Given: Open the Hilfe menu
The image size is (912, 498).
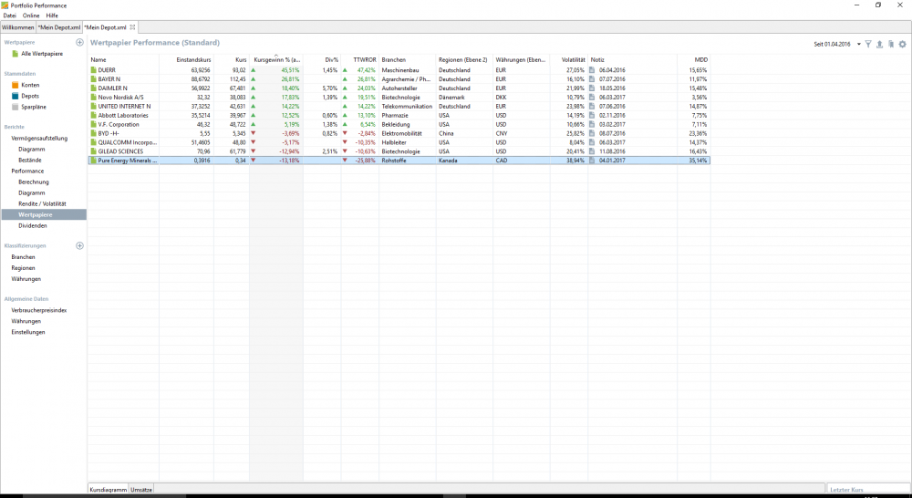Looking at the screenshot, I should click(x=52, y=16).
